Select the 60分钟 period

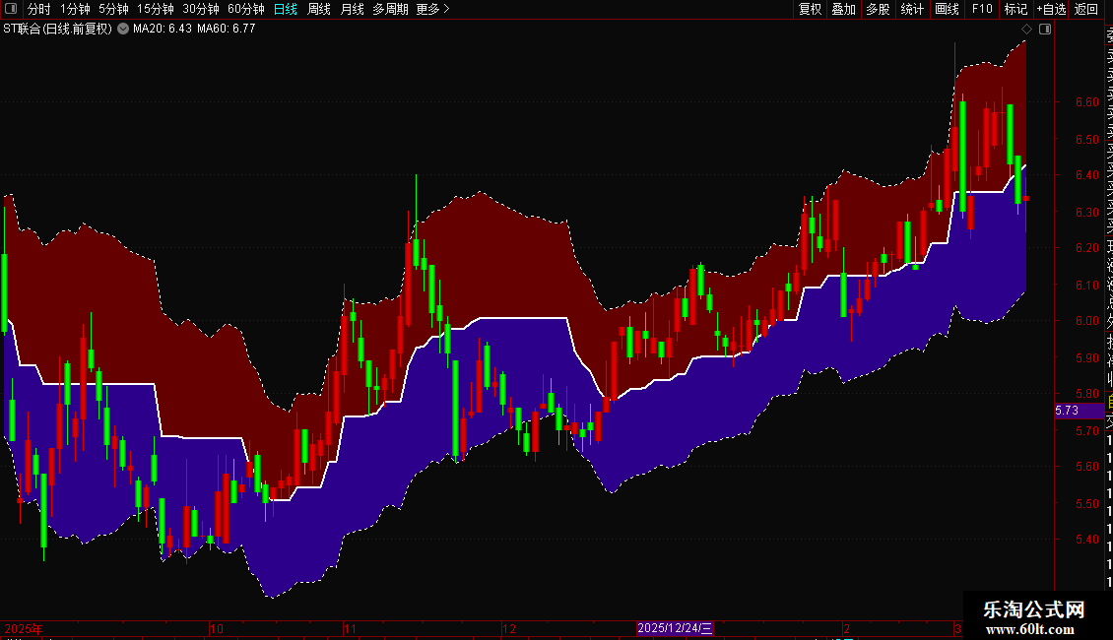(x=246, y=9)
